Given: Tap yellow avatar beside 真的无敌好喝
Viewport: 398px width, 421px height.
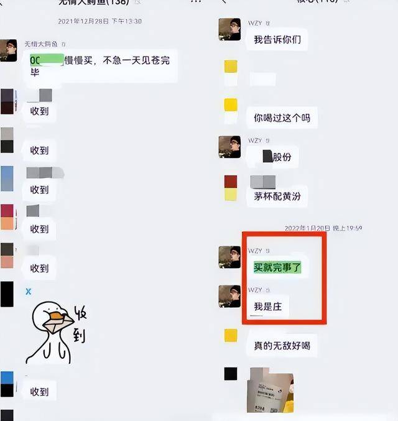Looking at the screenshot, I should coord(231,335).
